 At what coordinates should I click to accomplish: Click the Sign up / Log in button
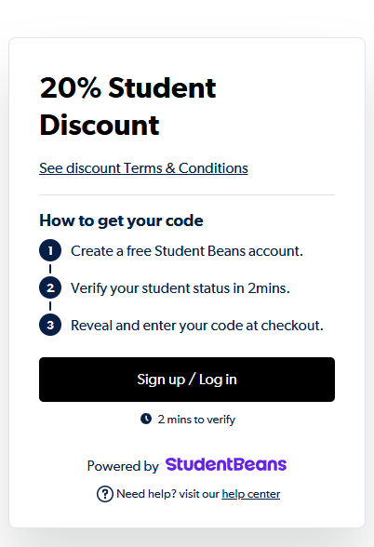(187, 380)
